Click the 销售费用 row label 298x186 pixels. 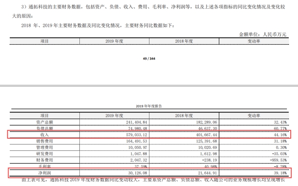(x=44, y=141)
